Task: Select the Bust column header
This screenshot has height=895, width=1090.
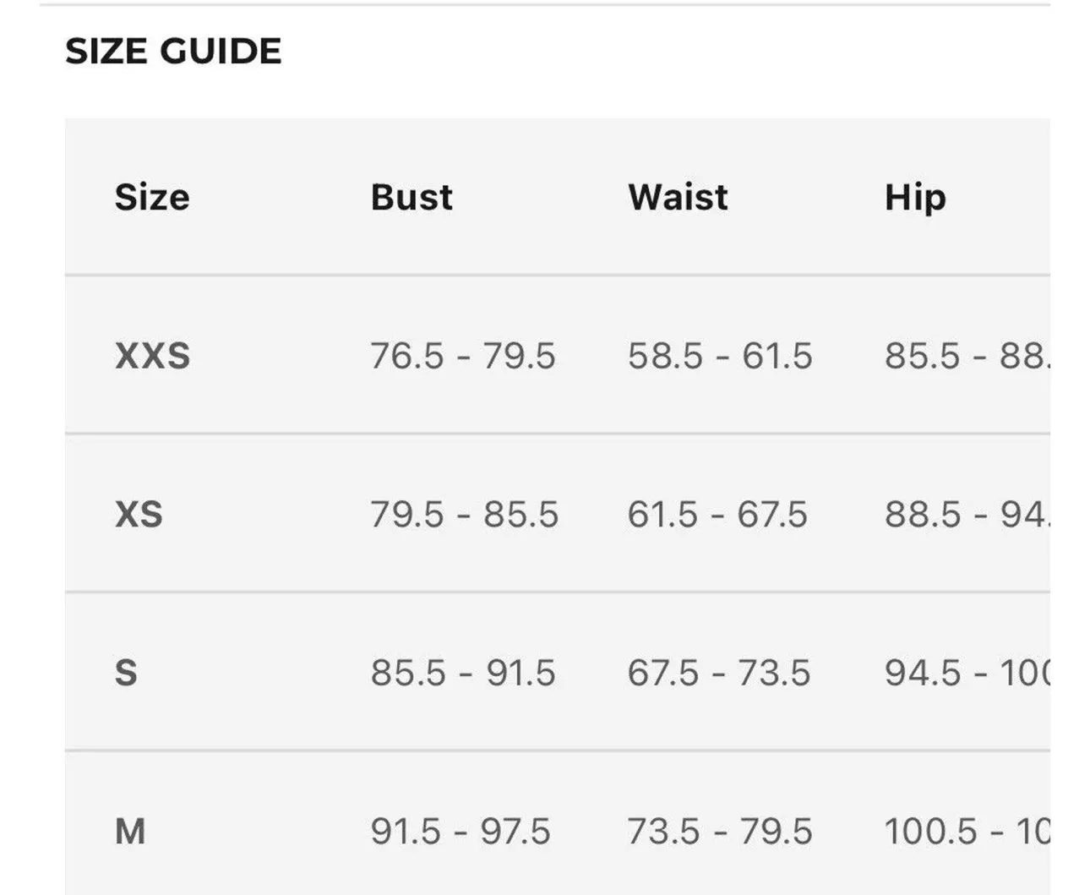Action: 411,198
